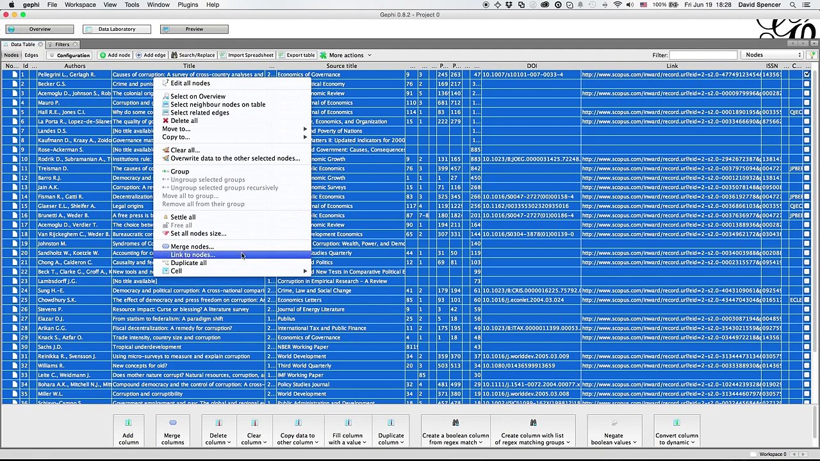Choose Delete all in the context menu
The width and height of the screenshot is (820, 461).
pyautogui.click(x=184, y=120)
